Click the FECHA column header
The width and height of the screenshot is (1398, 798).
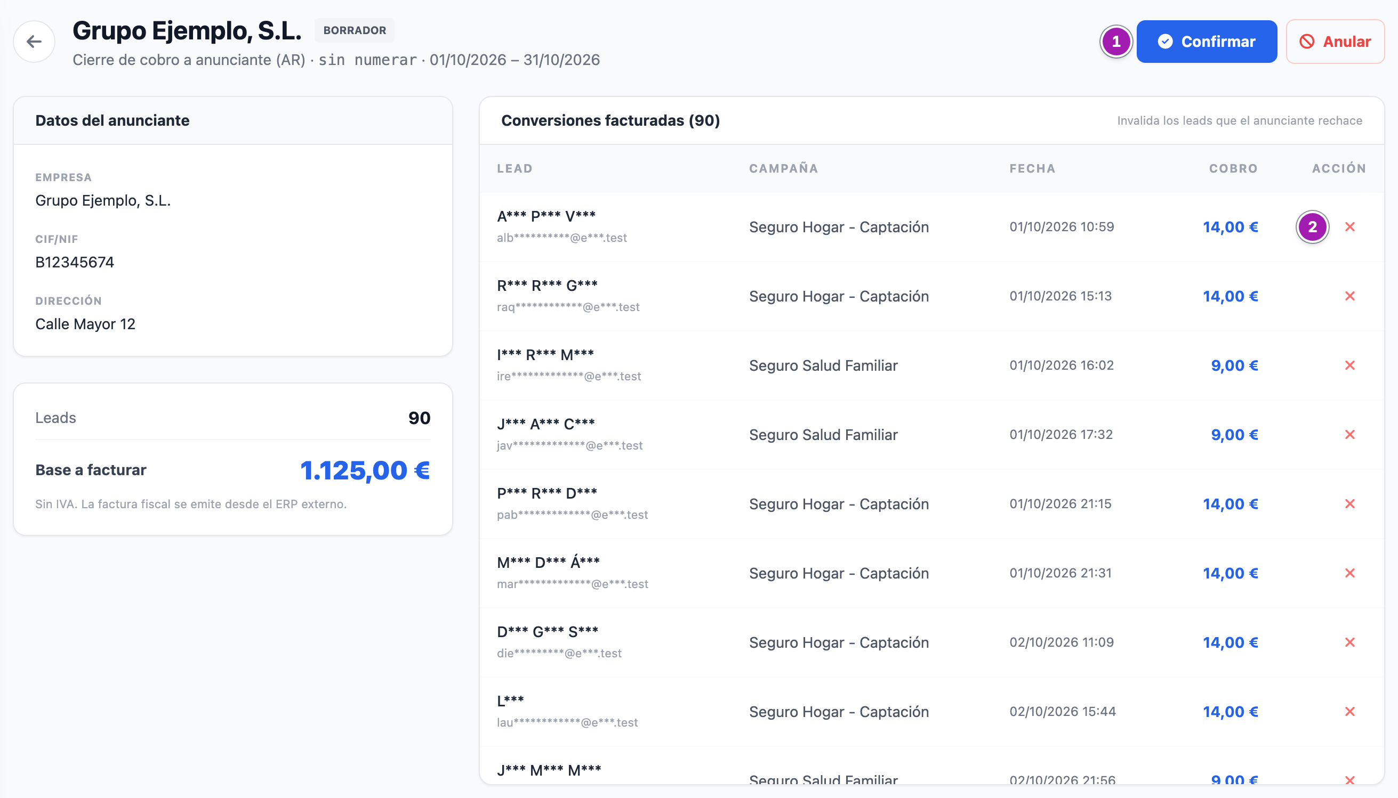point(1032,169)
